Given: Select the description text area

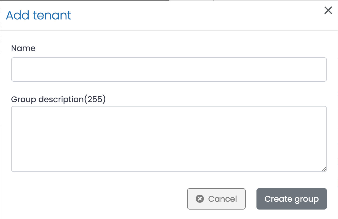Looking at the screenshot, I should click(169, 139).
